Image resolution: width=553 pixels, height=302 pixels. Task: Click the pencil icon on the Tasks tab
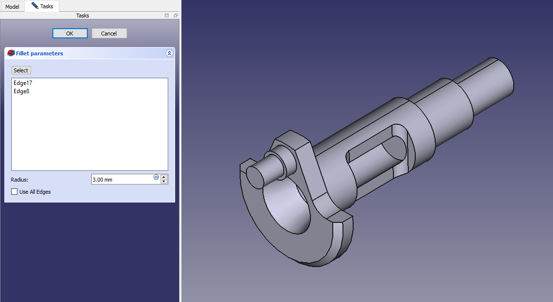click(35, 6)
